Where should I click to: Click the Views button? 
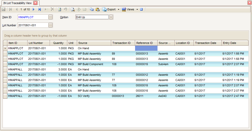point(128,9)
